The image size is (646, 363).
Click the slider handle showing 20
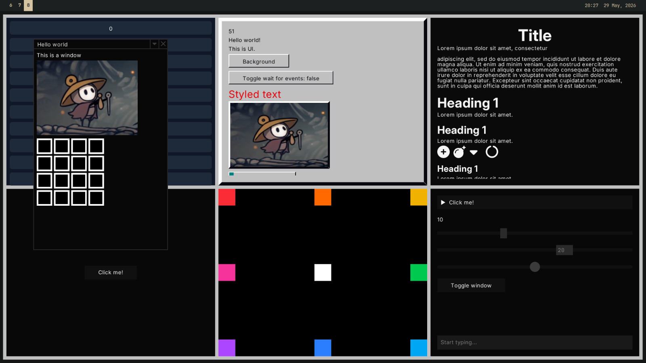click(x=564, y=250)
